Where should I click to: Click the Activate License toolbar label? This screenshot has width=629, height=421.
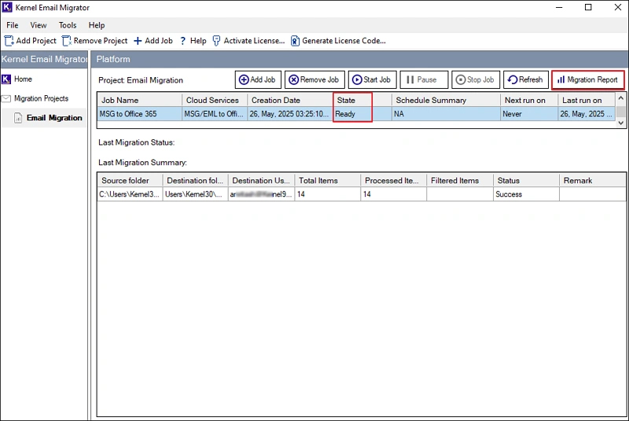pos(254,41)
